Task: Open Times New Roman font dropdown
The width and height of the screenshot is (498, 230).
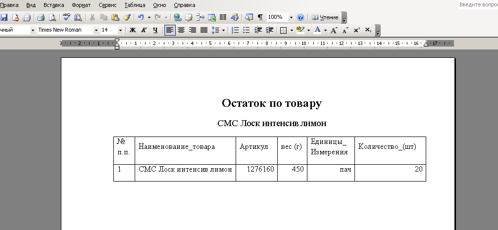Action: click(x=96, y=30)
